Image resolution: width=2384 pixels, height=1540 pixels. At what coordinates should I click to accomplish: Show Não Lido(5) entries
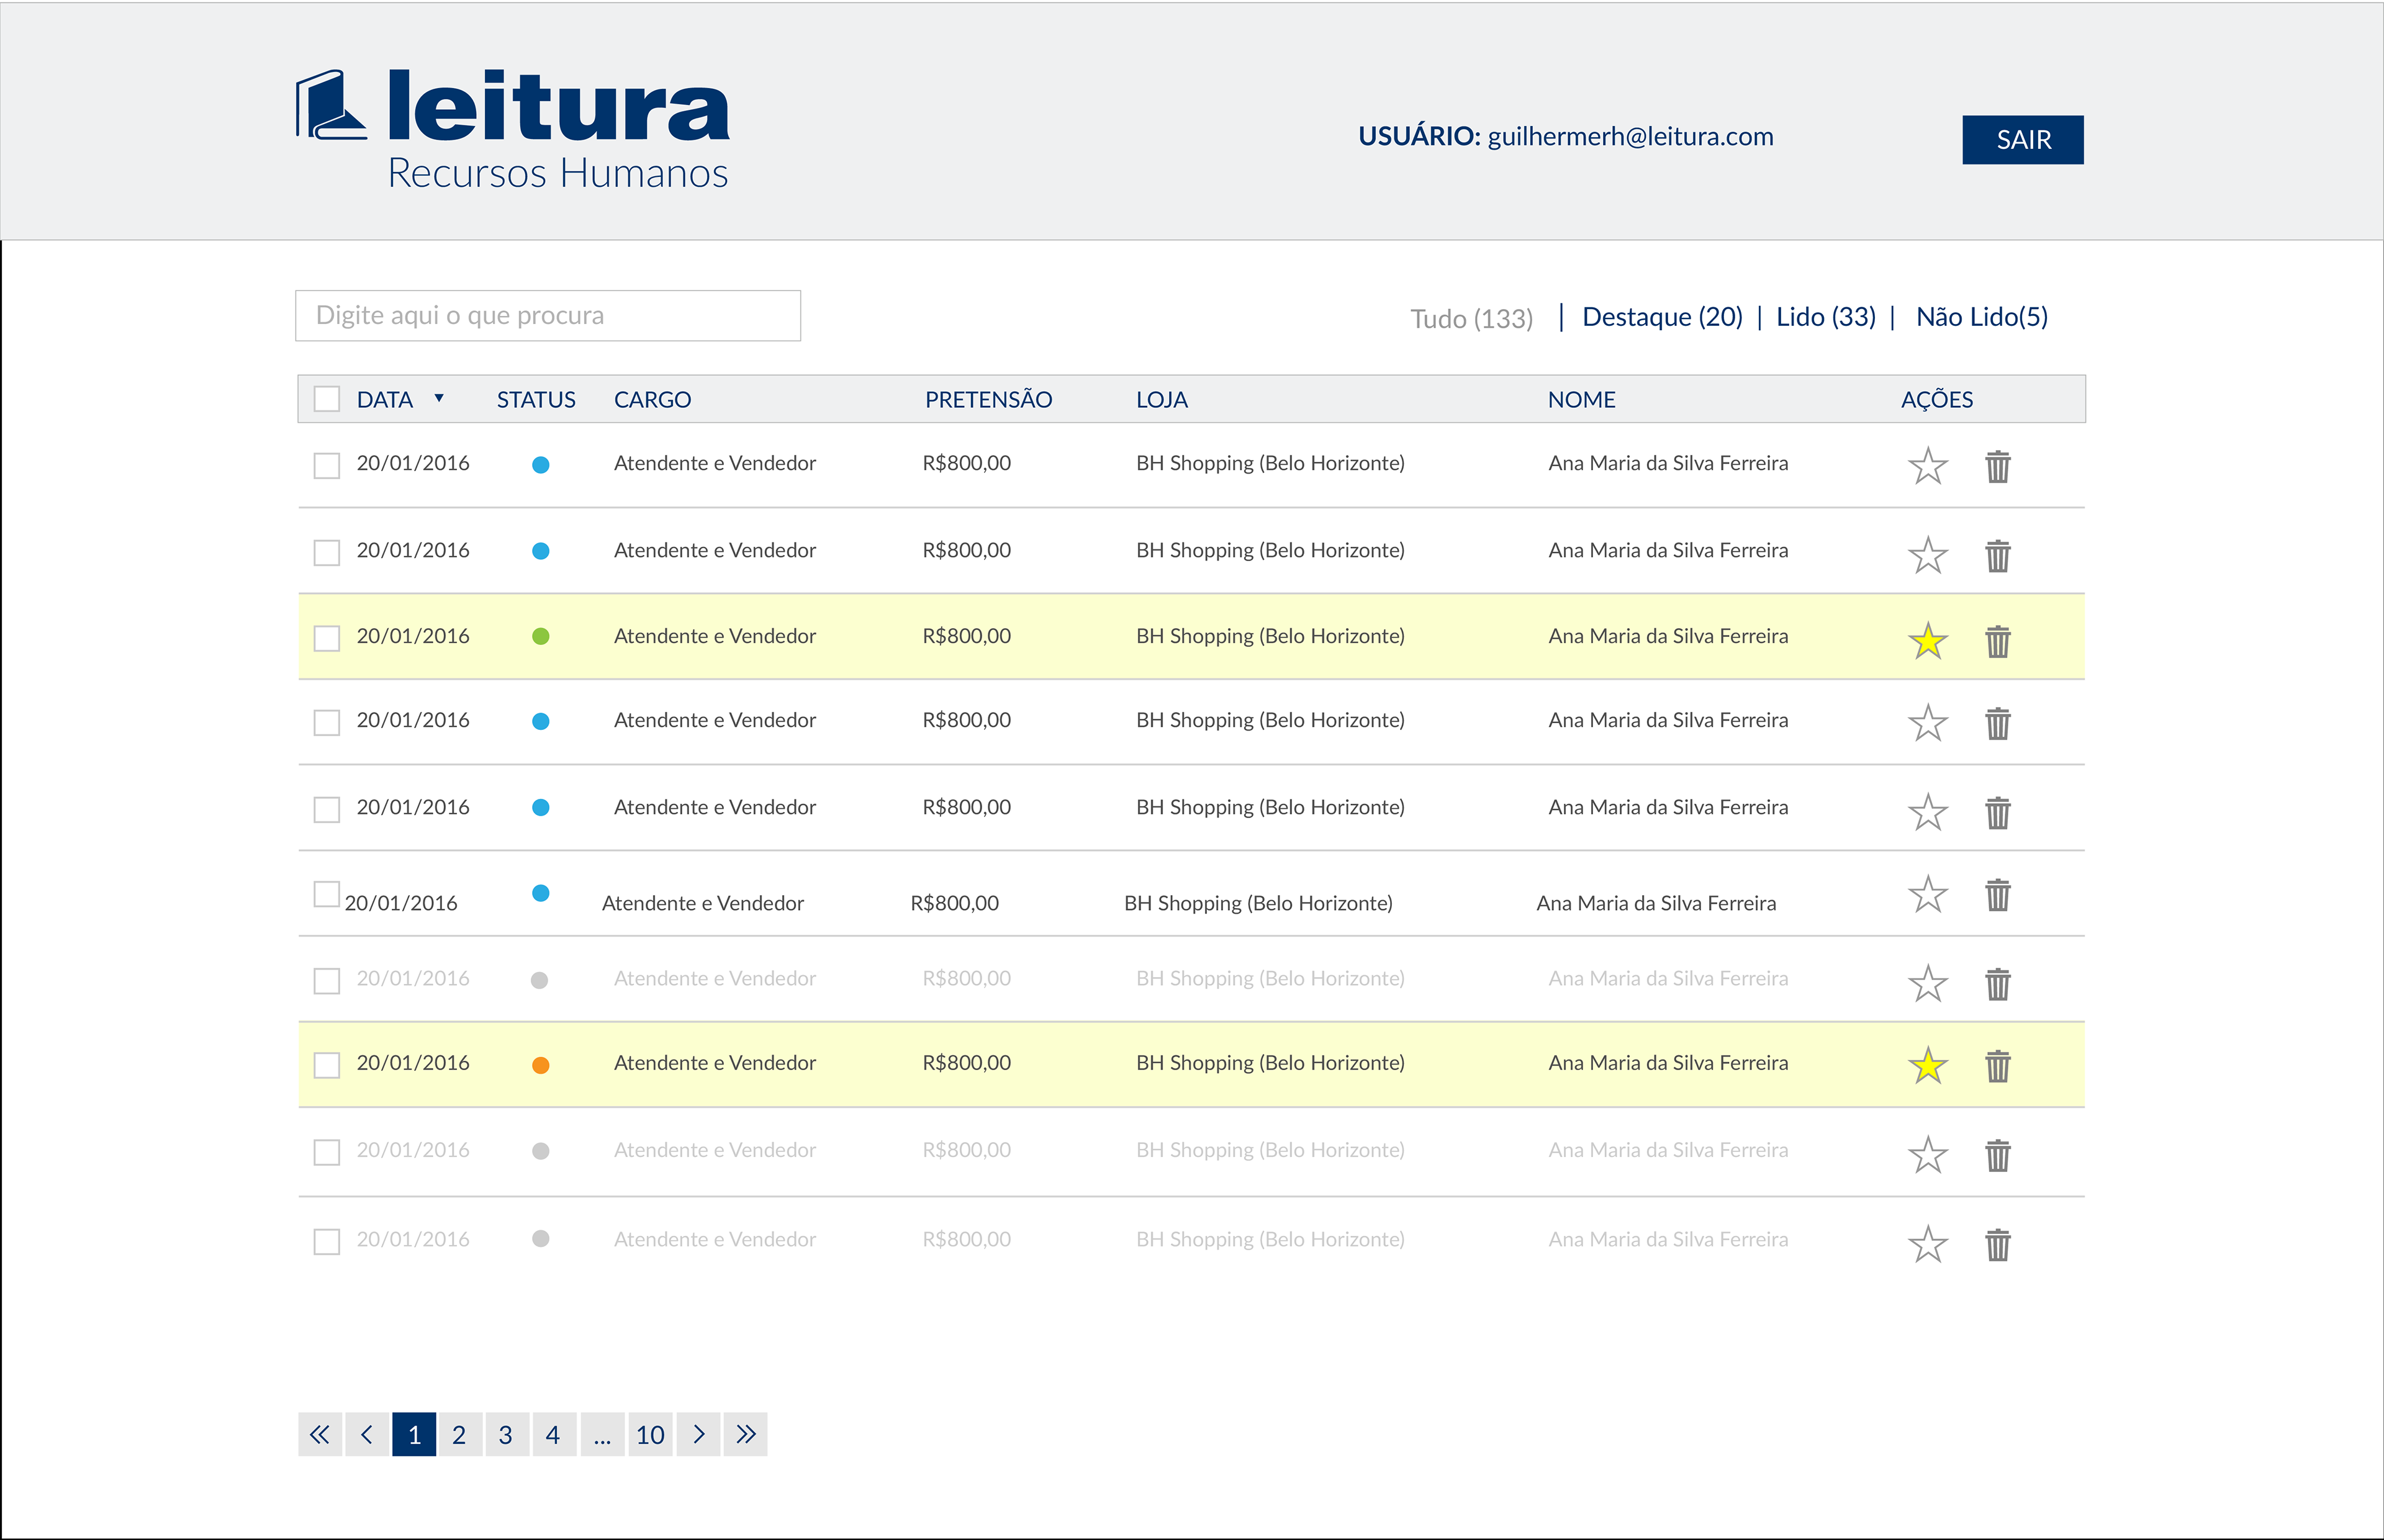1981,317
